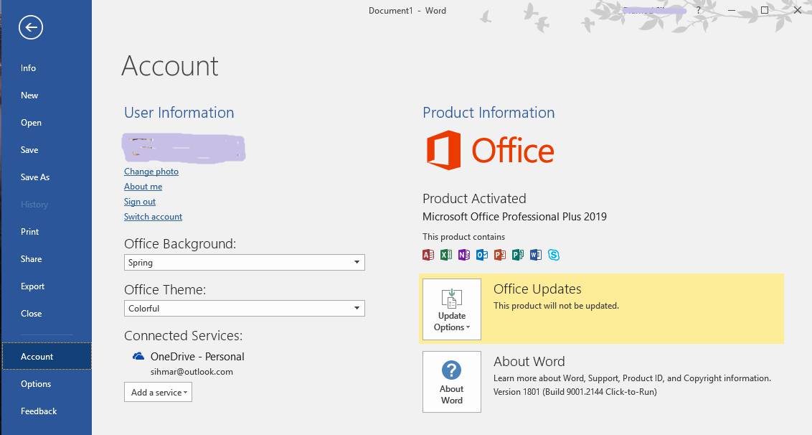Click the Outlook icon under product contains
Viewport: 812px width, 435px height.
481,255
